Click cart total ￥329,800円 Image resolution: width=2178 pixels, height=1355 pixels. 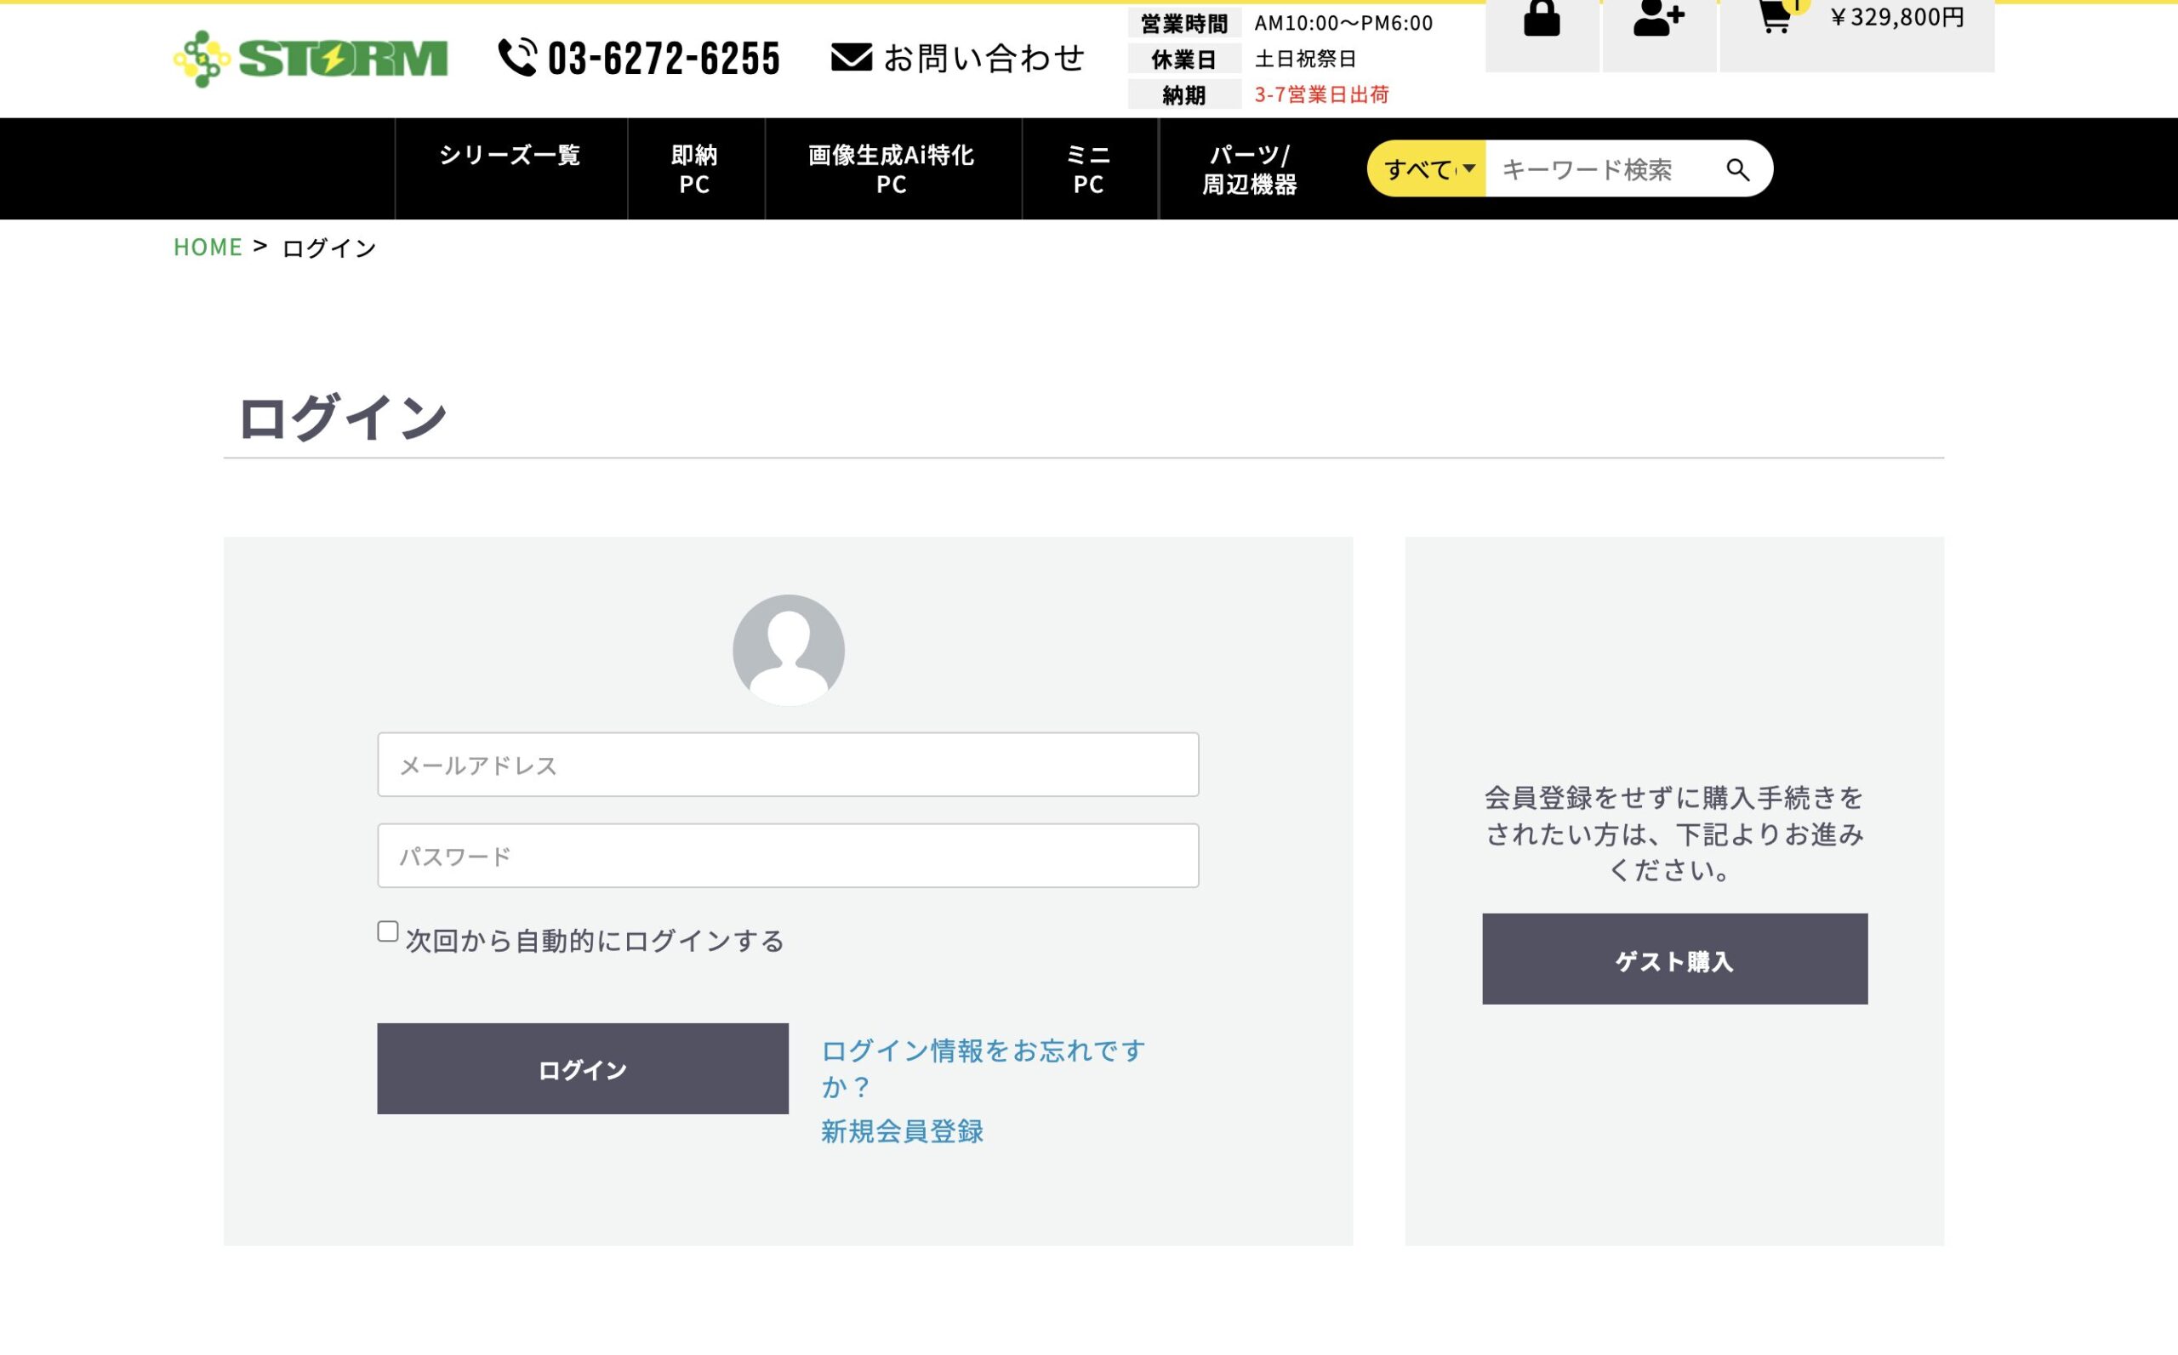pos(1896,17)
